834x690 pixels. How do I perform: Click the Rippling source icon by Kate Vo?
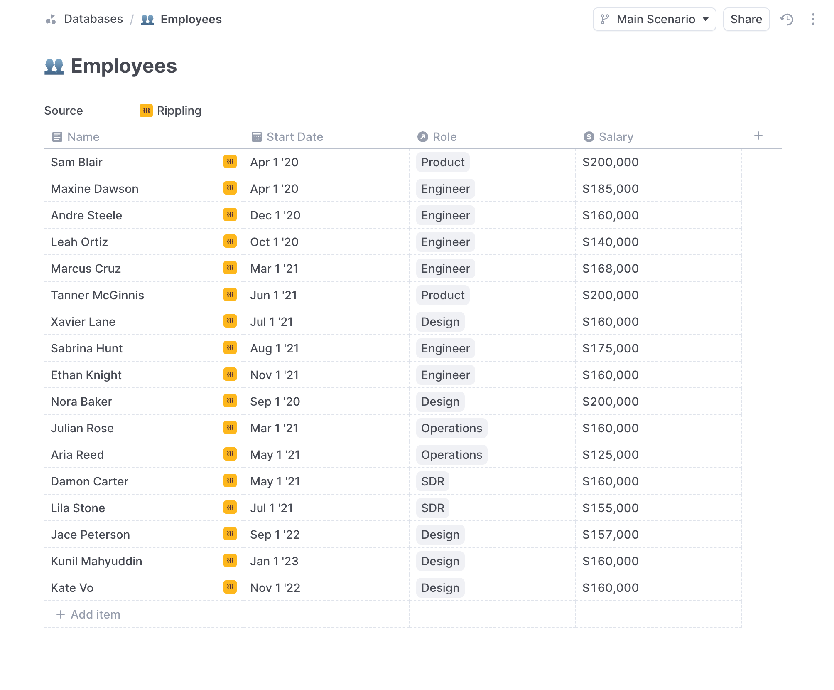click(230, 587)
